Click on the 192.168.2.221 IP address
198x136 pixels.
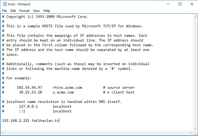point(16,121)
